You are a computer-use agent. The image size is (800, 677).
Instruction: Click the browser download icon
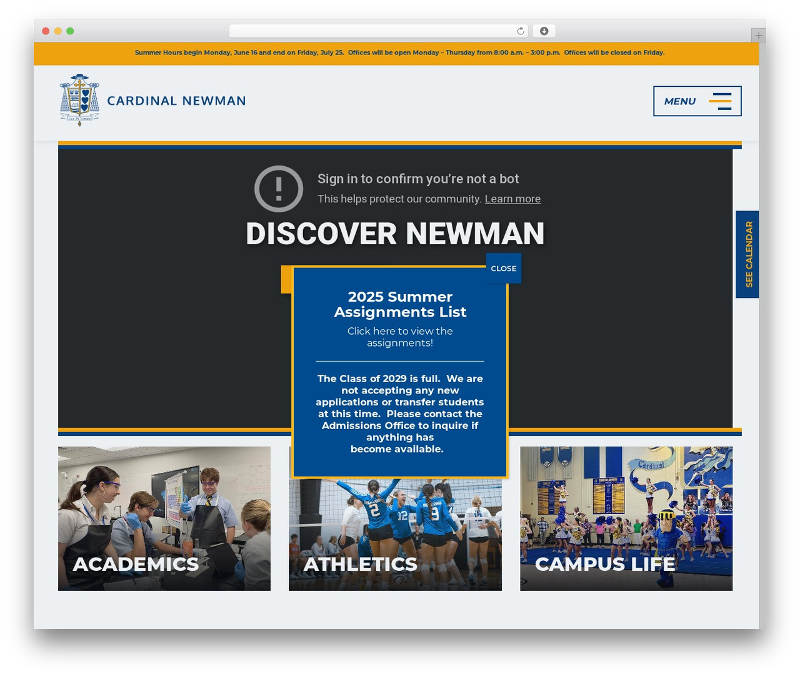pos(544,31)
